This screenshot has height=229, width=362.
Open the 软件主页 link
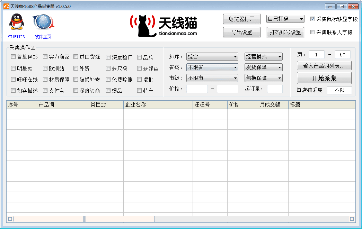pos(43,37)
